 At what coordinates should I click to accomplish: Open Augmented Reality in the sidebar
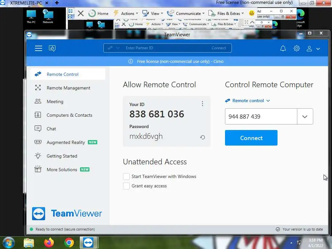coord(68,142)
